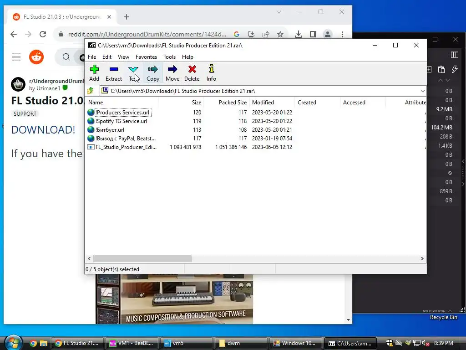Click the scroll left arrow in 7-Zip
Screen dimensions: 466x350
[x=89, y=259]
